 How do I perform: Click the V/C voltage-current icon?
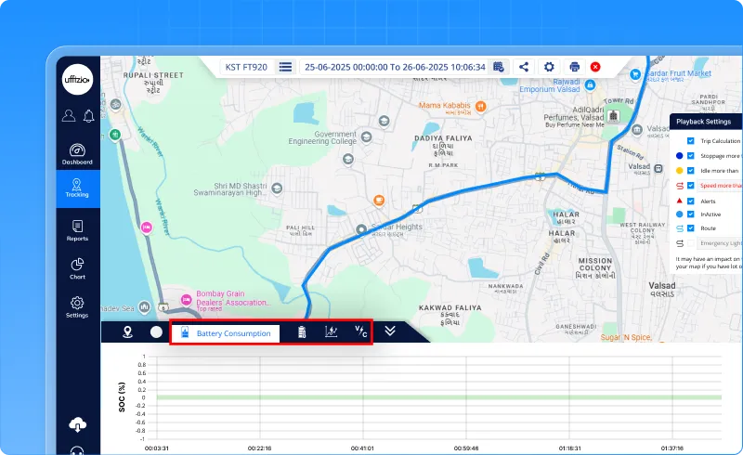361,331
